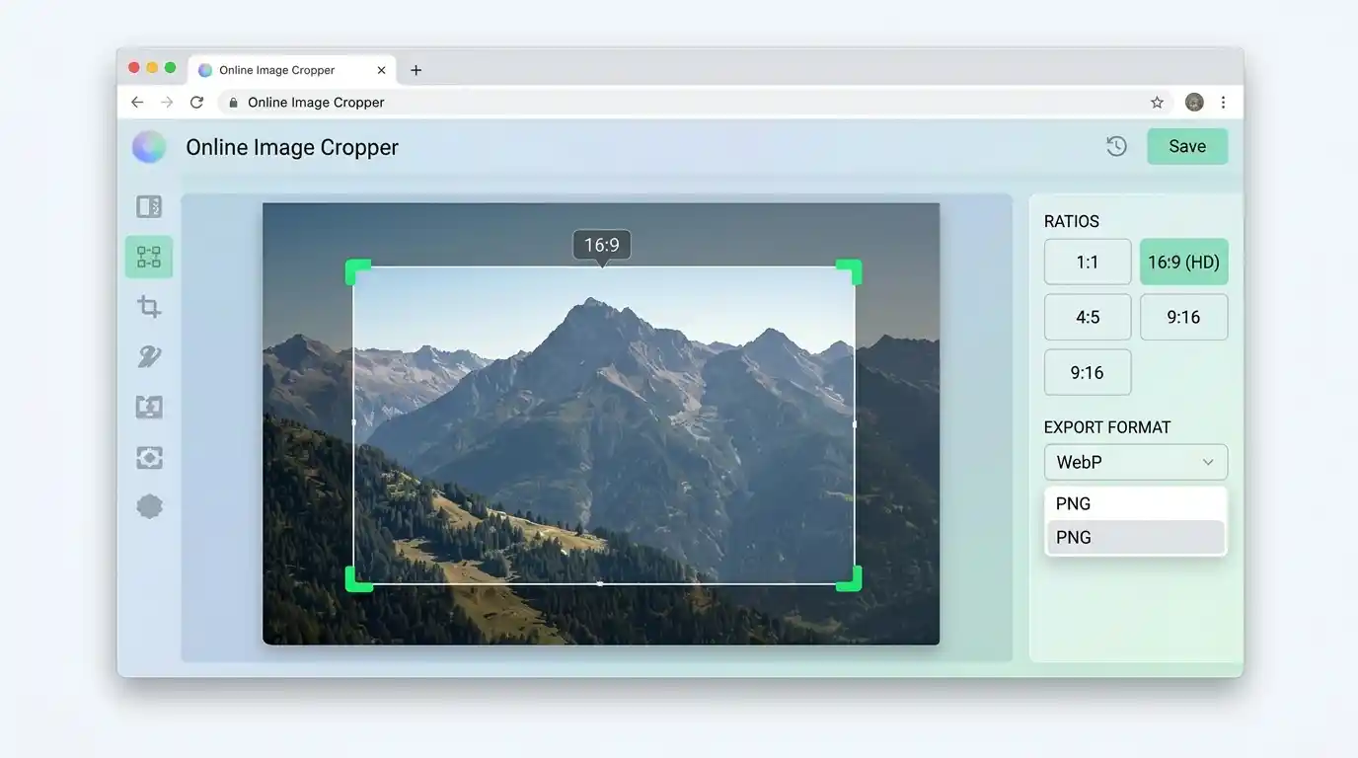The width and height of the screenshot is (1358, 758).
Task: Click the top-left green crop corner handle
Action: [x=357, y=271]
